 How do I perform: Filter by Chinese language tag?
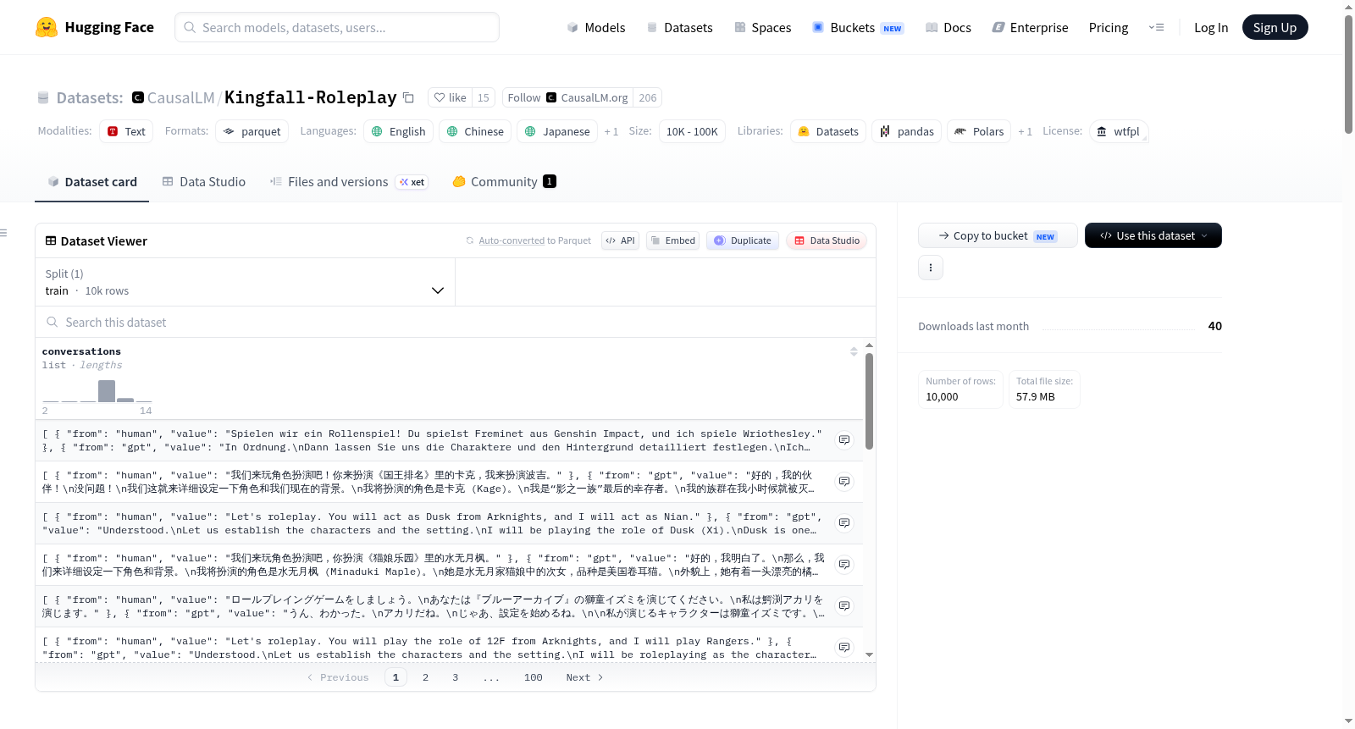click(475, 131)
